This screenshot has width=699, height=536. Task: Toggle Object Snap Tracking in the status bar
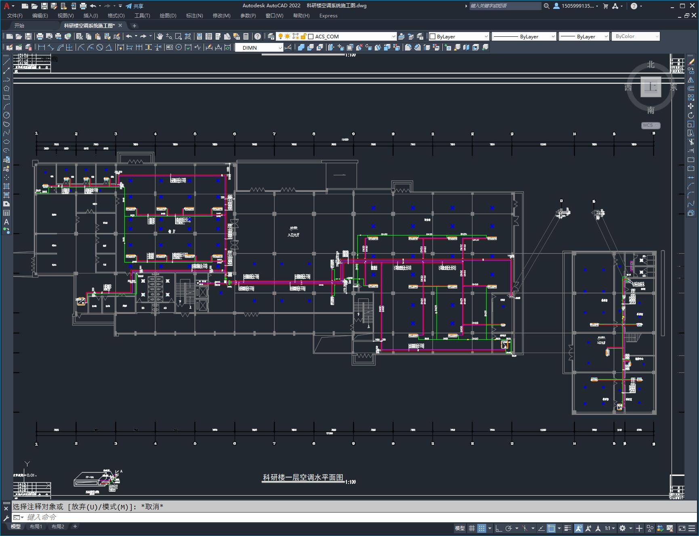[541, 528]
